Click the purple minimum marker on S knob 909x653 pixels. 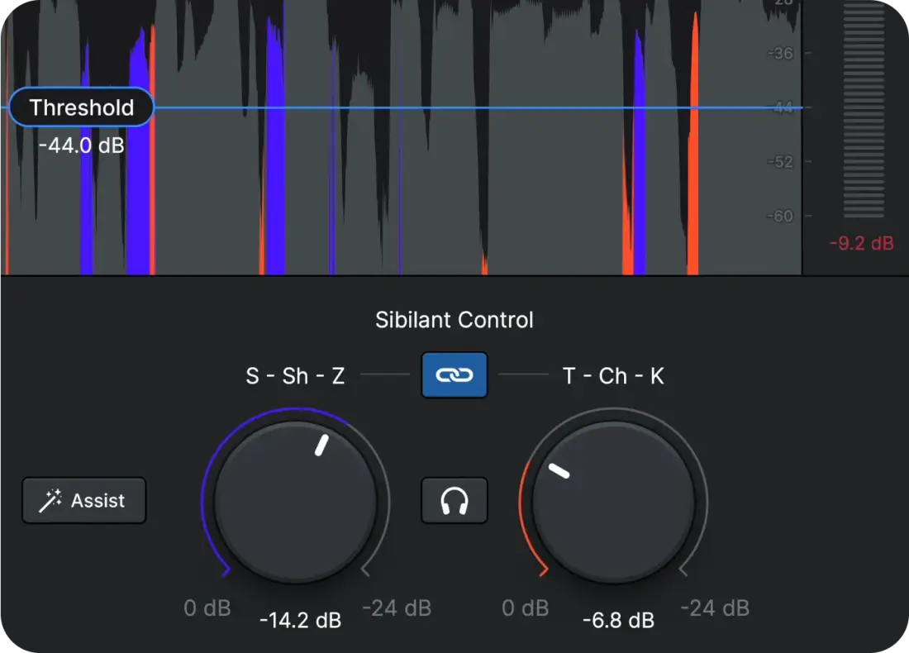225,570
